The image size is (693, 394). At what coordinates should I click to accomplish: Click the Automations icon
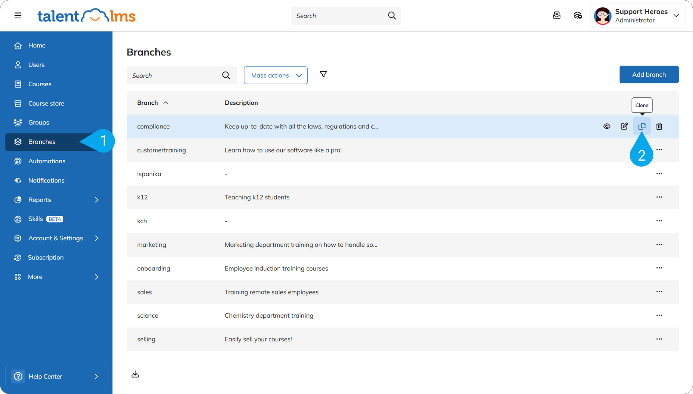coord(18,161)
